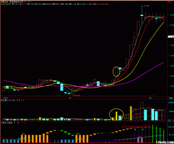
Task: Click the 07 month marker on time axis
Action: click(70, 98)
